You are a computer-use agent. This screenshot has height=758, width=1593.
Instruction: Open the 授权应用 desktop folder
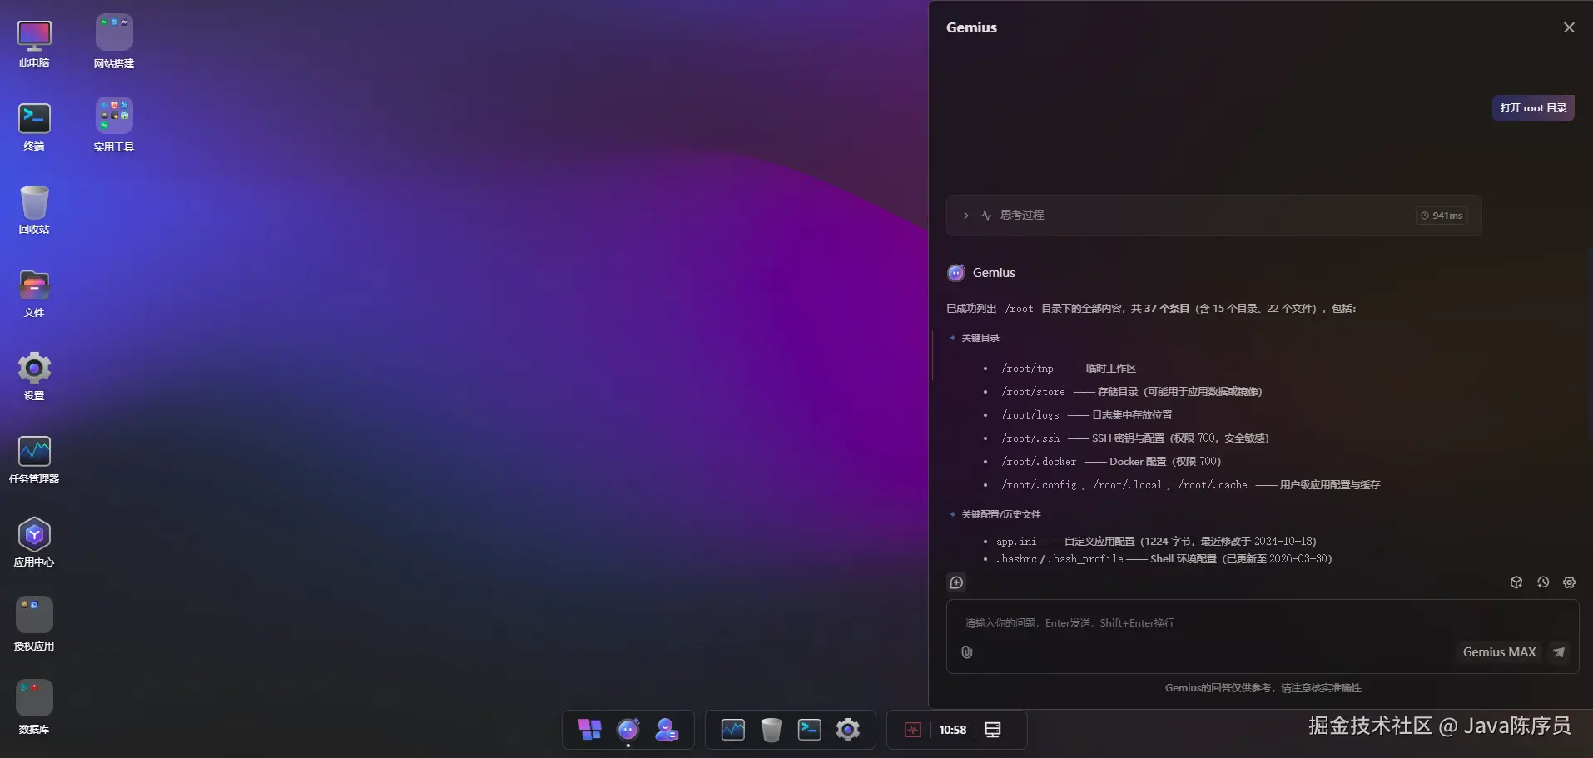pos(34,624)
